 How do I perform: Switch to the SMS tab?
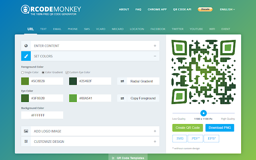pos(87,29)
